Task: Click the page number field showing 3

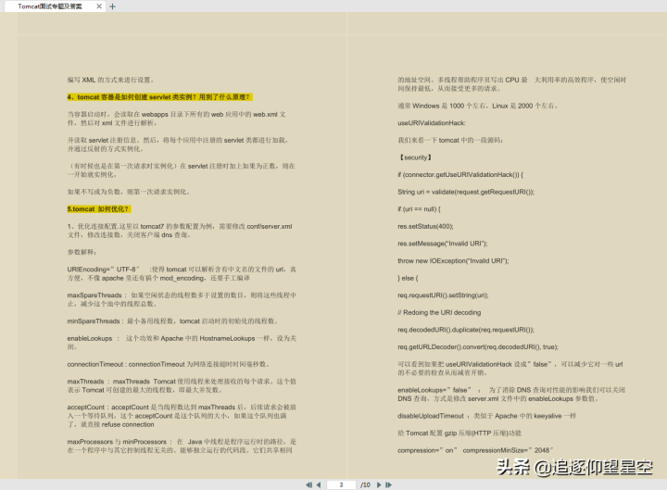Action: pos(341,484)
